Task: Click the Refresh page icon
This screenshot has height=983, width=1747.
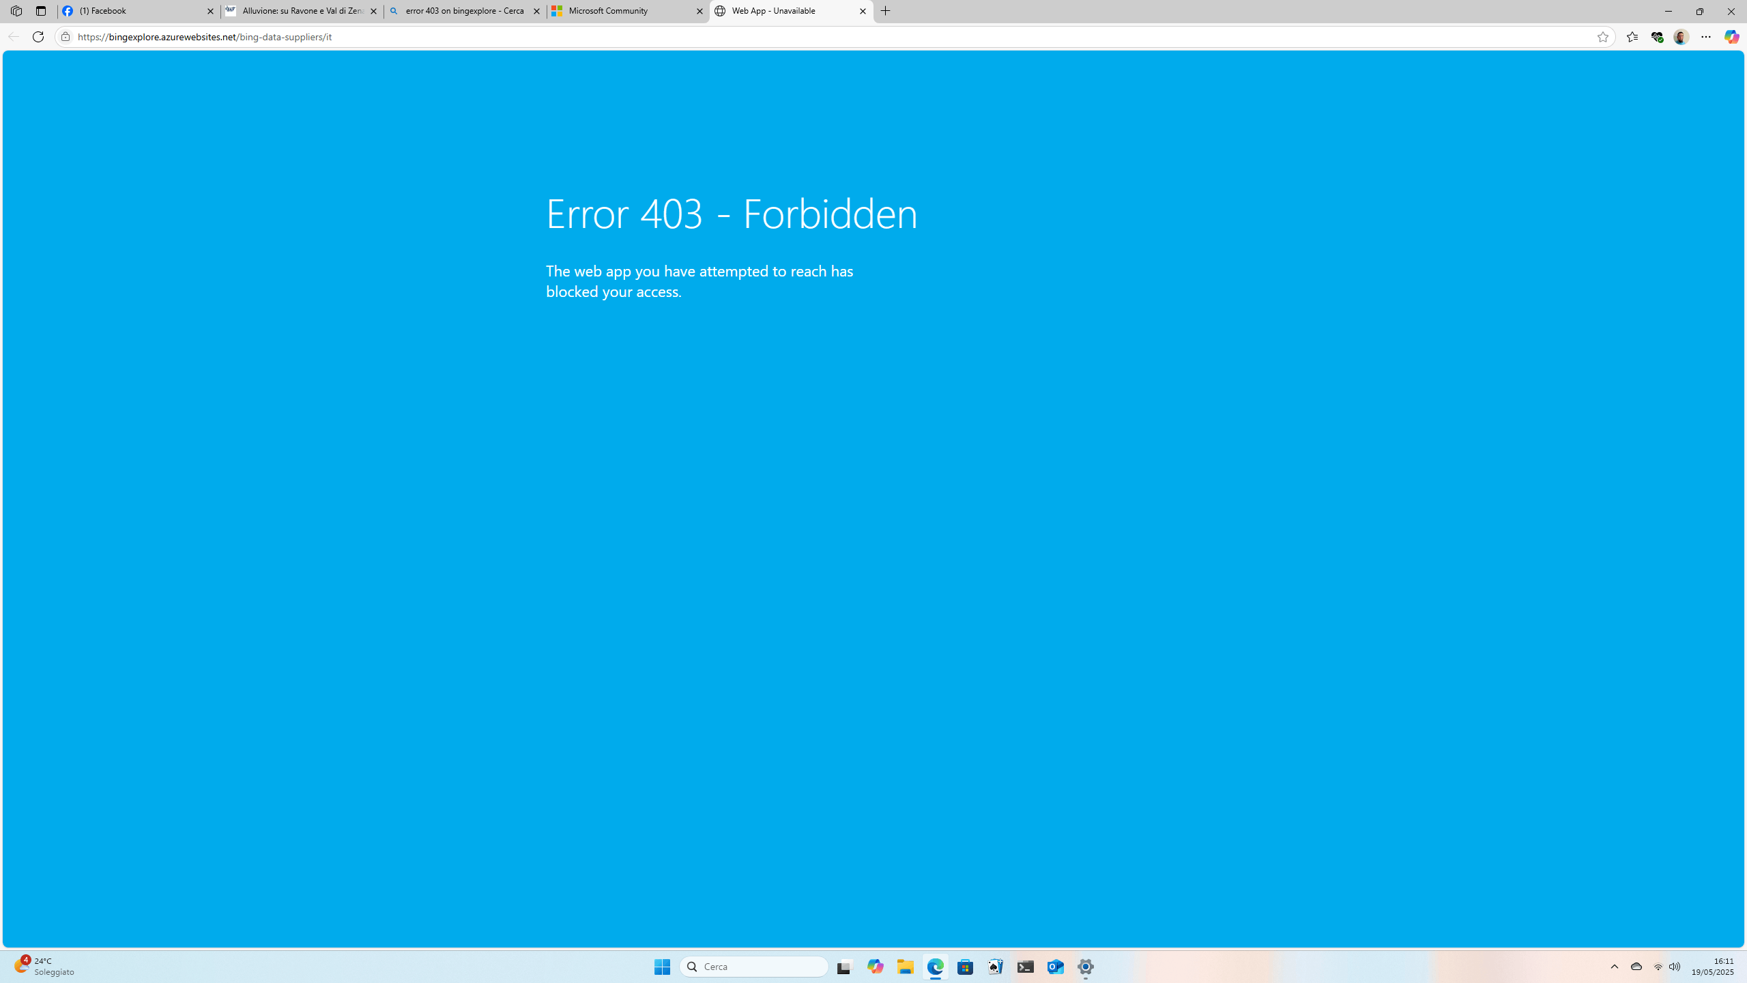Action: tap(38, 37)
